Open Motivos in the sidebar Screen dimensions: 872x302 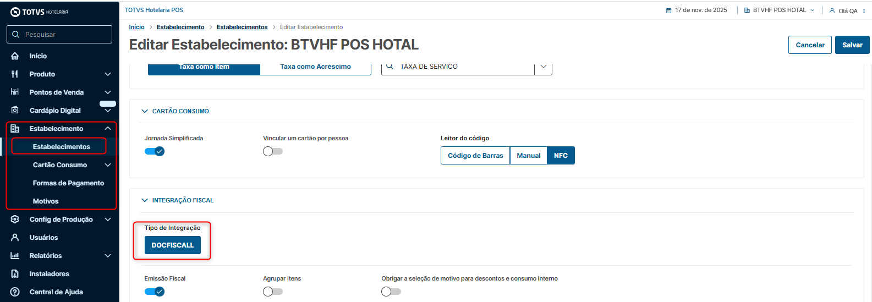(x=46, y=201)
